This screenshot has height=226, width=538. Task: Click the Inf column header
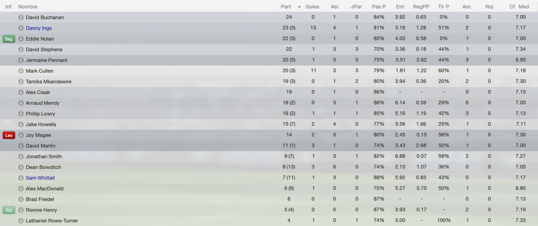8,6
